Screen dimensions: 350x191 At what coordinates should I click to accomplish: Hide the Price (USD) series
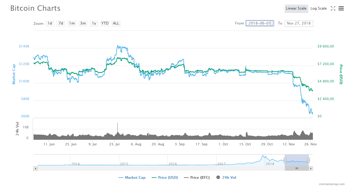click(165, 178)
